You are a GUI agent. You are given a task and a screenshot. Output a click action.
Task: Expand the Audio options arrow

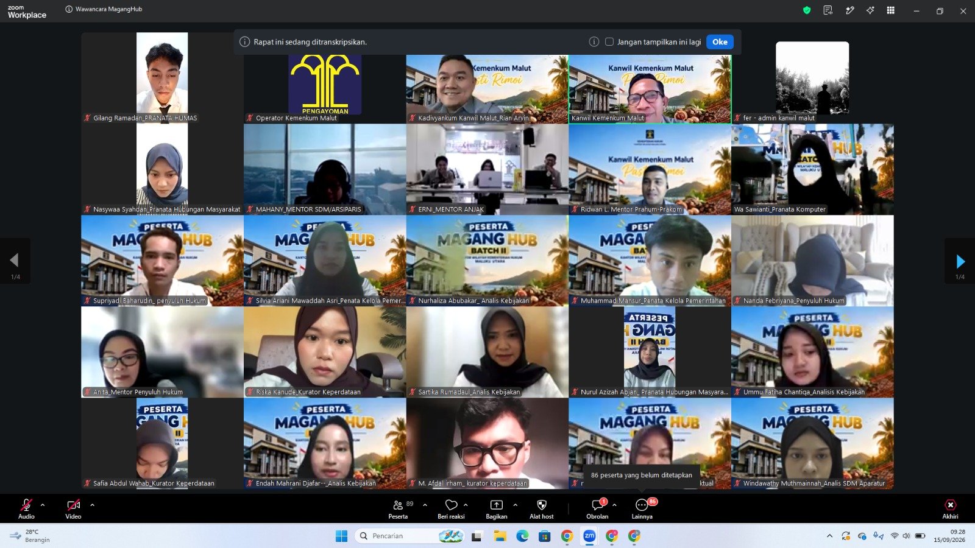coord(43,505)
